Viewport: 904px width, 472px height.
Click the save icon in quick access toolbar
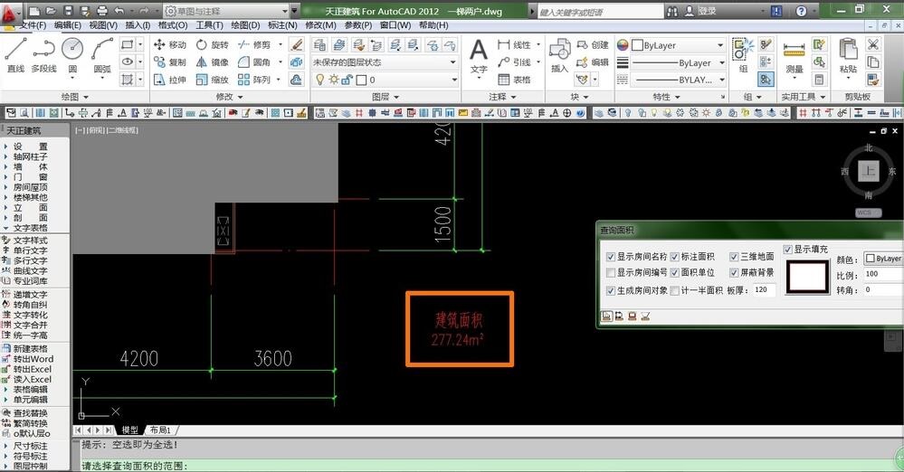68,11
